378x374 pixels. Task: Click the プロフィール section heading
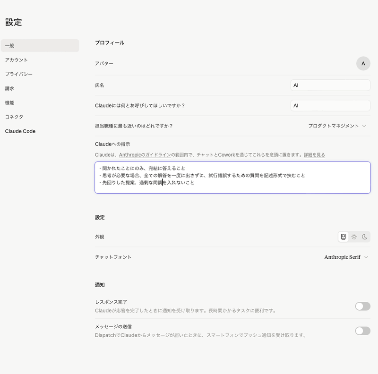(110, 42)
